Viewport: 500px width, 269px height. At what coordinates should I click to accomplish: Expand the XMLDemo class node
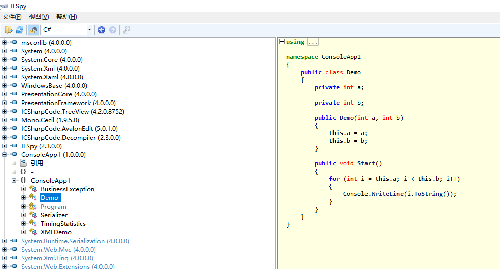(23, 232)
